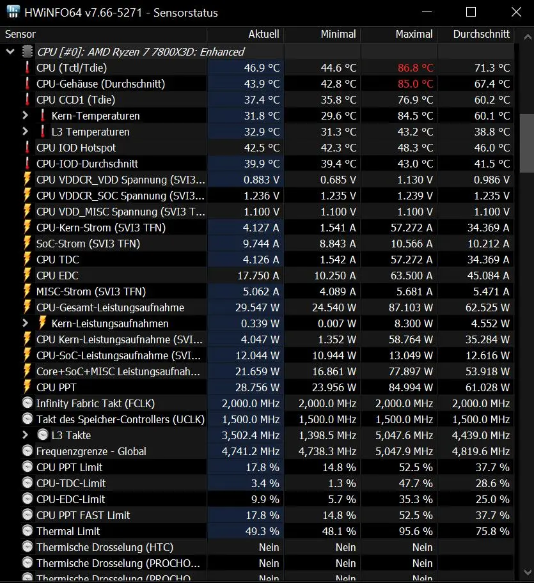Click the lightning icon for CPU VDDCR_SOC Spannung
534x583 pixels.
pos(27,195)
